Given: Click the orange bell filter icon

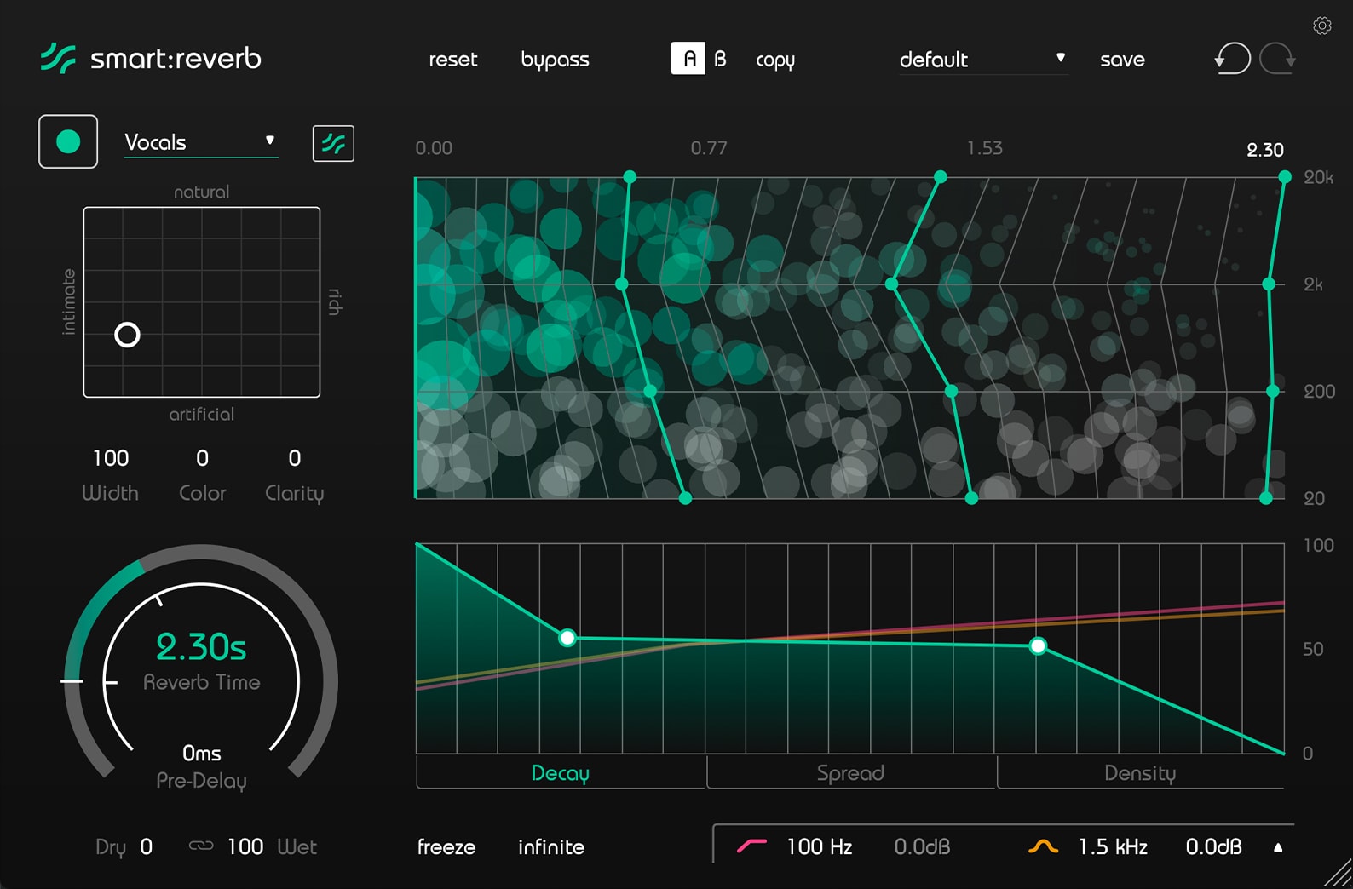Looking at the screenshot, I should pos(1043,846).
